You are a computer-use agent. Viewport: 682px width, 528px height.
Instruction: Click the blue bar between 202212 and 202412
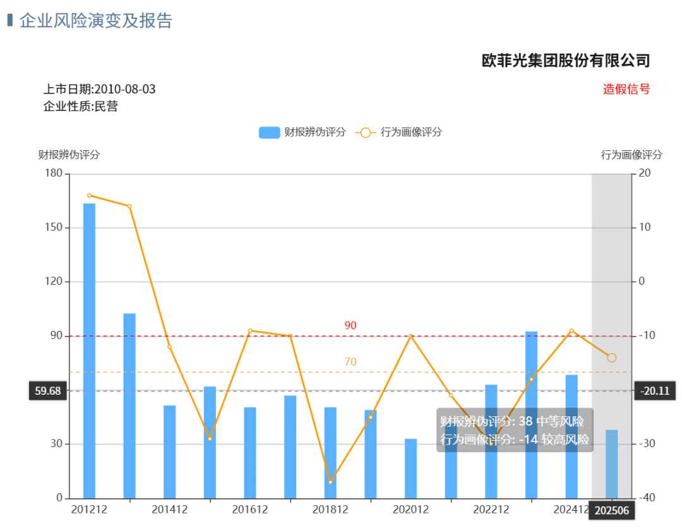pyautogui.click(x=532, y=415)
